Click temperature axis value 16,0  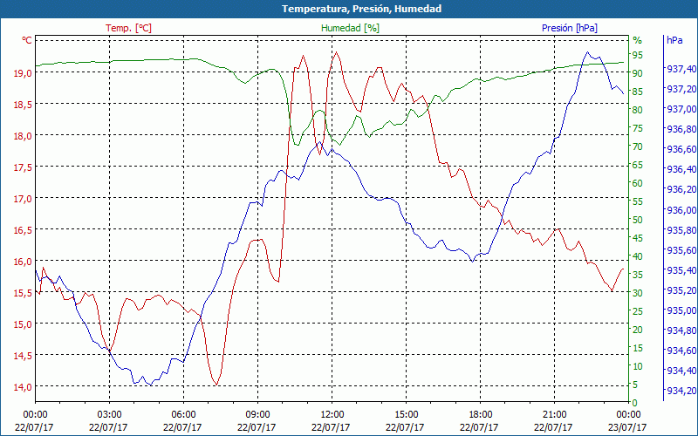pos(23,262)
